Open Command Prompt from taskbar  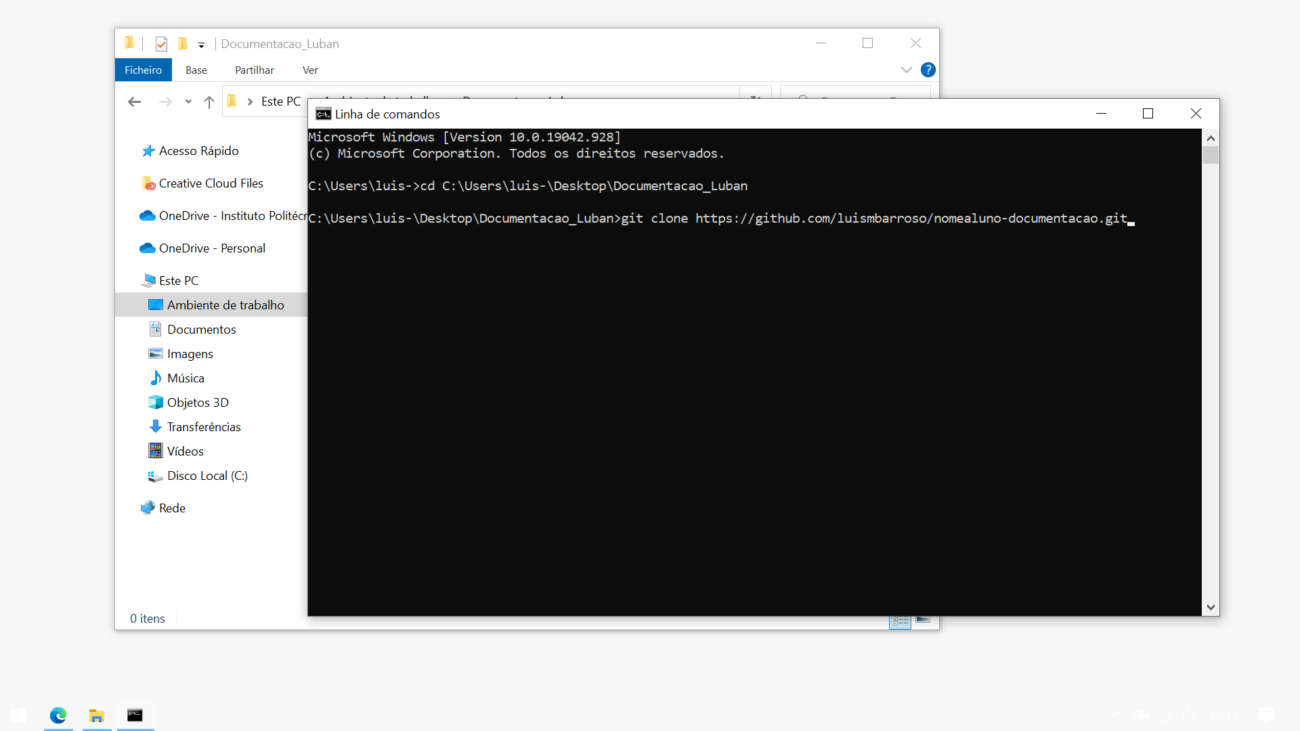click(x=135, y=715)
